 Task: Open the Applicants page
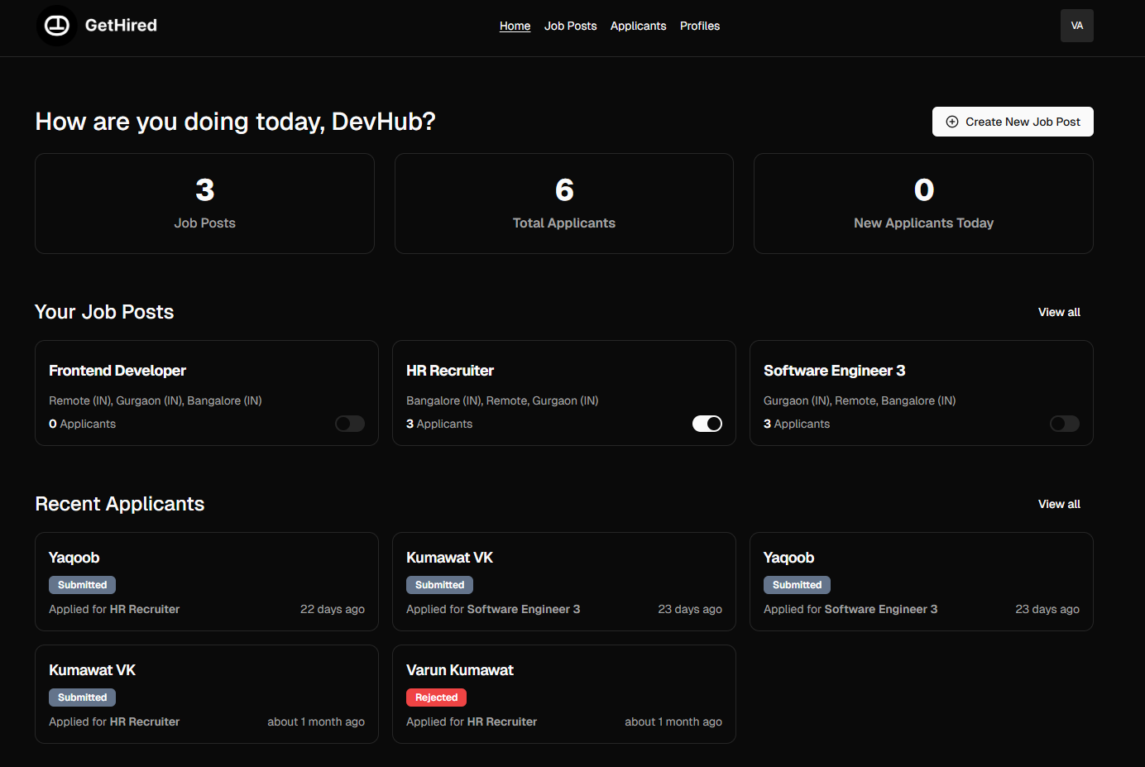click(x=638, y=26)
